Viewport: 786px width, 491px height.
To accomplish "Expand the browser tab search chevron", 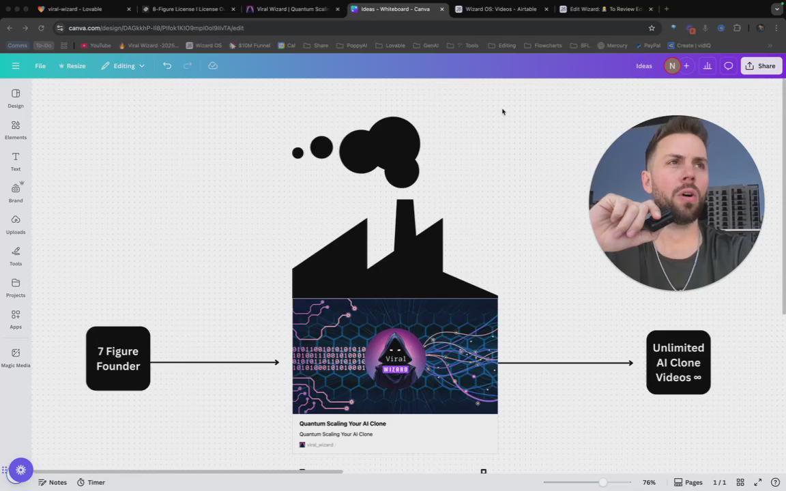I will click(x=776, y=9).
